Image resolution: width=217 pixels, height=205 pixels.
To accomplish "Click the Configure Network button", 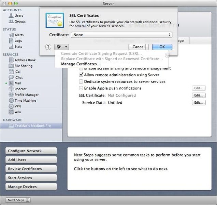I will (31, 151).
